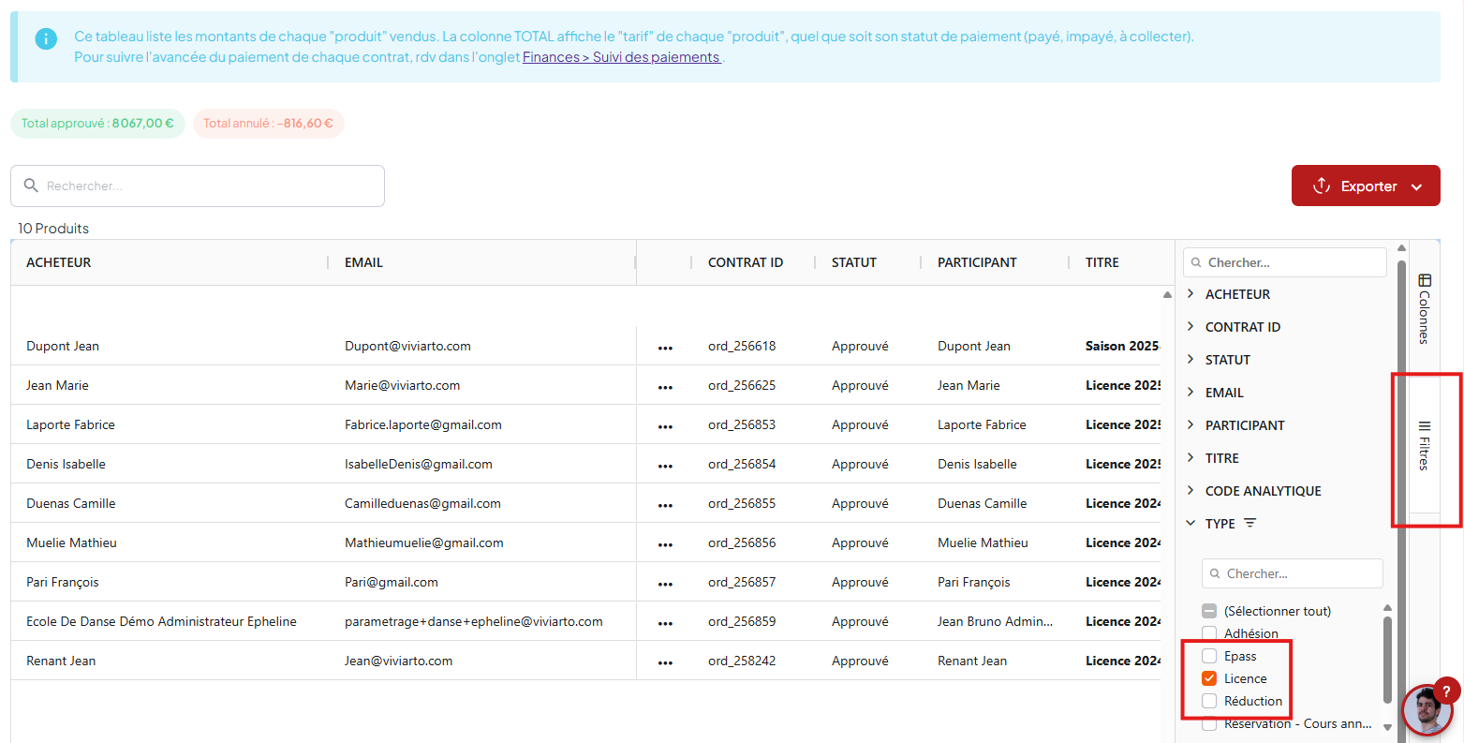Screen dimensions: 1464x743
Task: Expand the CODE ANALYTIQUE filter section
Action: [x=1190, y=491]
